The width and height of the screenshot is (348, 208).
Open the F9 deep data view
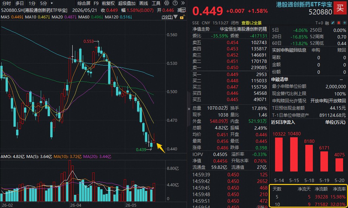(x=96, y=3)
